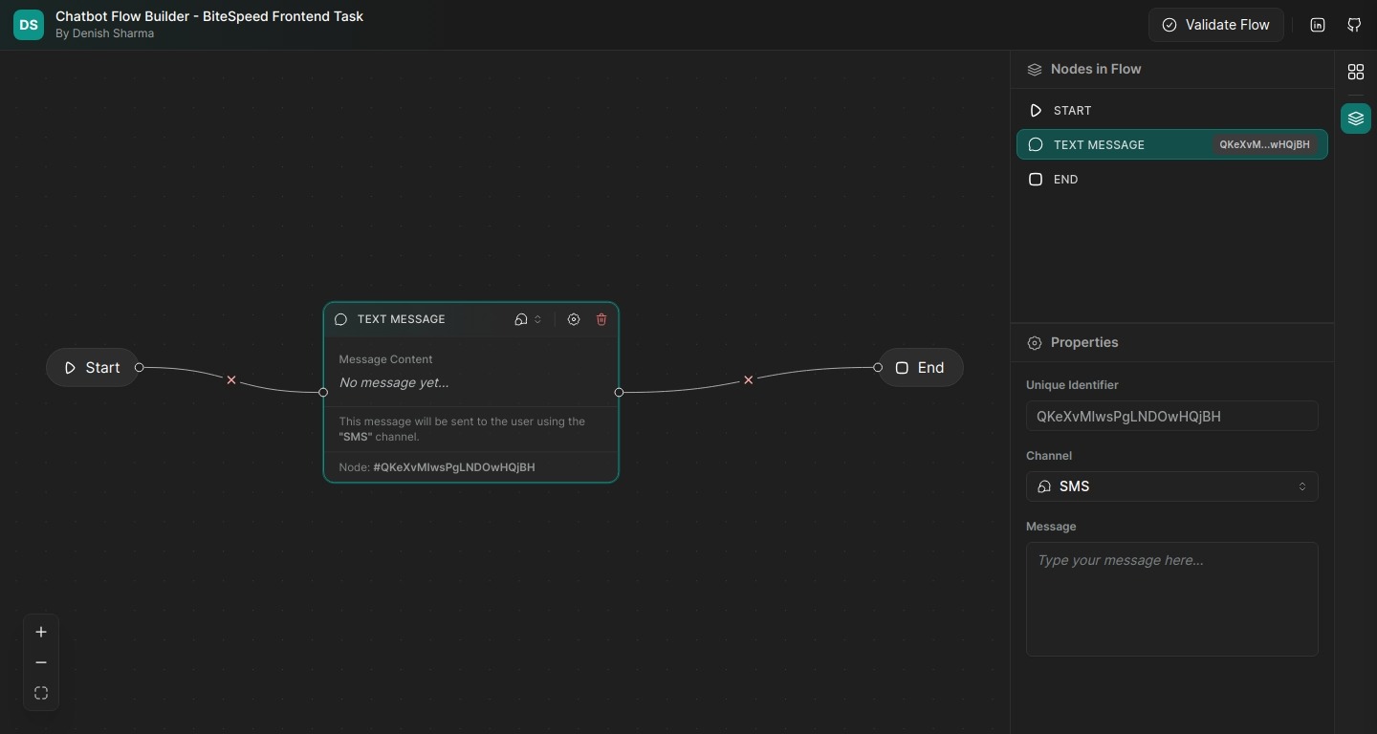Click the Channel label in Properties
The width and height of the screenshot is (1377, 734).
click(x=1049, y=456)
